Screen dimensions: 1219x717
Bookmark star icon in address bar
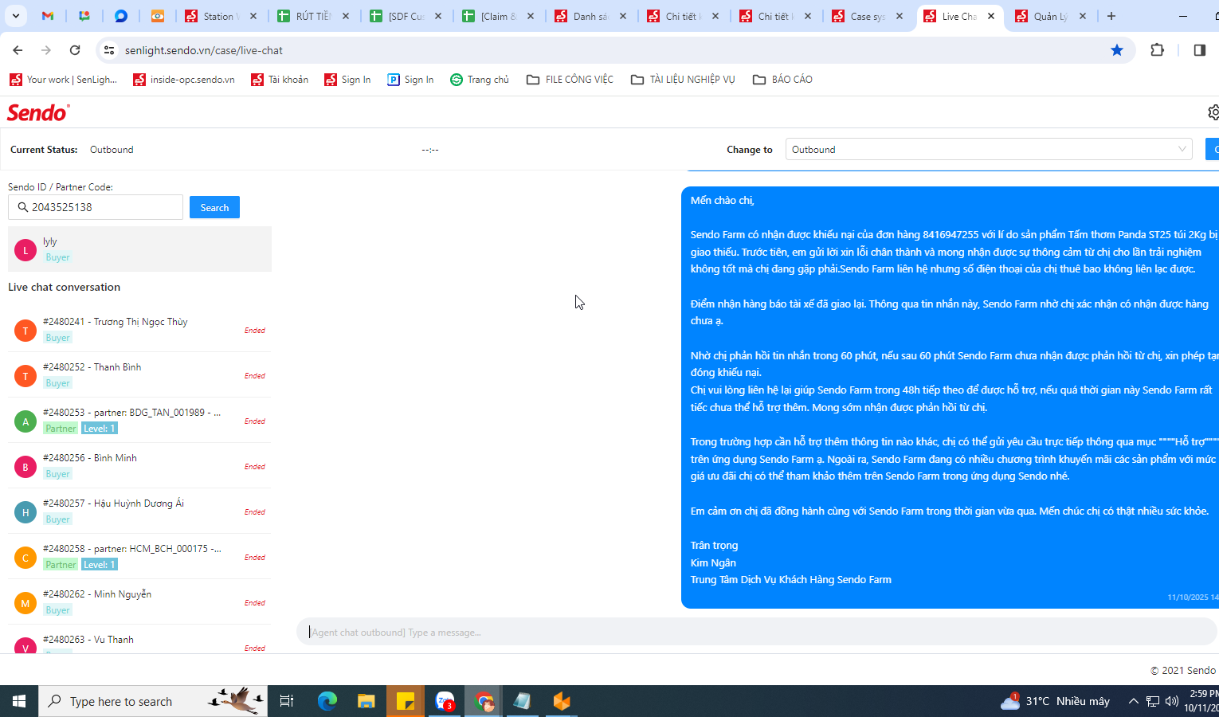coord(1117,50)
